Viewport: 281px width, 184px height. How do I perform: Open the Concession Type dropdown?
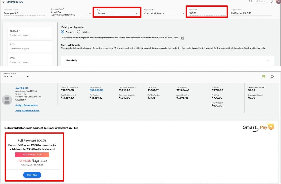point(71,13)
